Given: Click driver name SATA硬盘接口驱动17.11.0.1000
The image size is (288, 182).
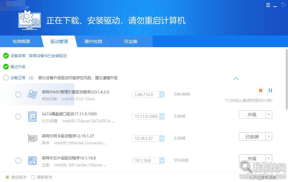Looking at the screenshot, I should click(x=69, y=114).
